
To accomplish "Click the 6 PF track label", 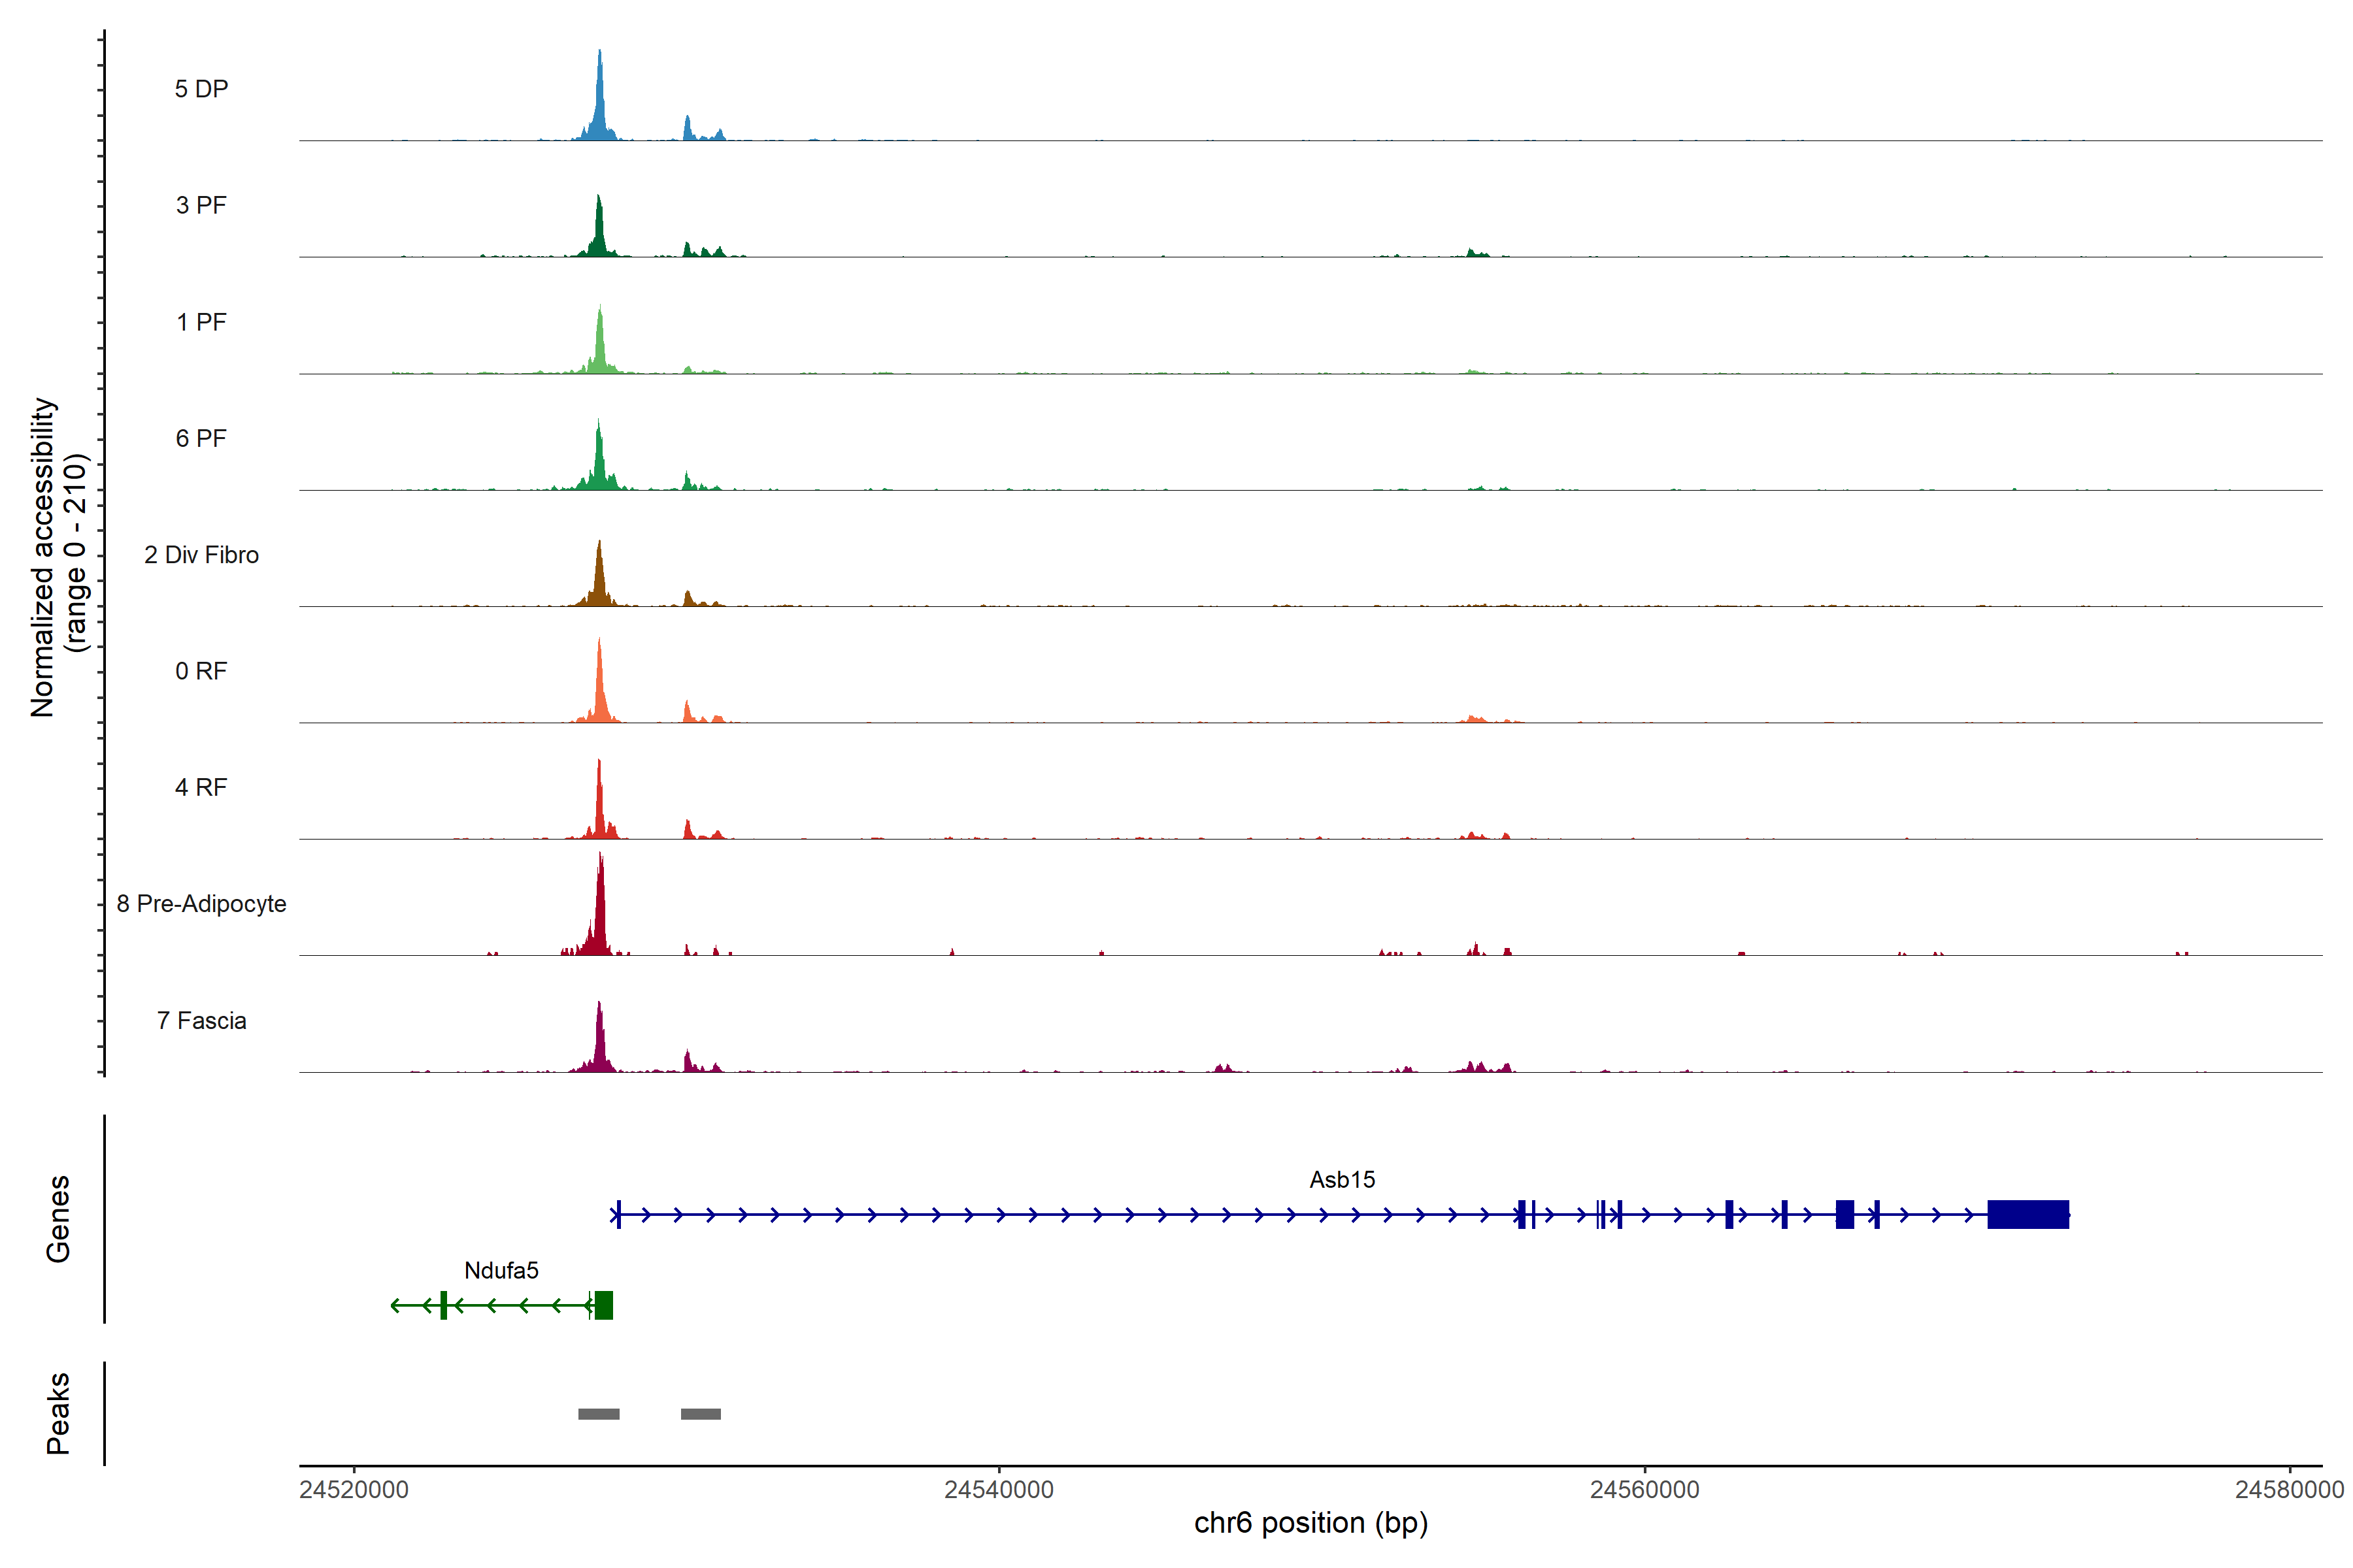I will tap(201, 438).
